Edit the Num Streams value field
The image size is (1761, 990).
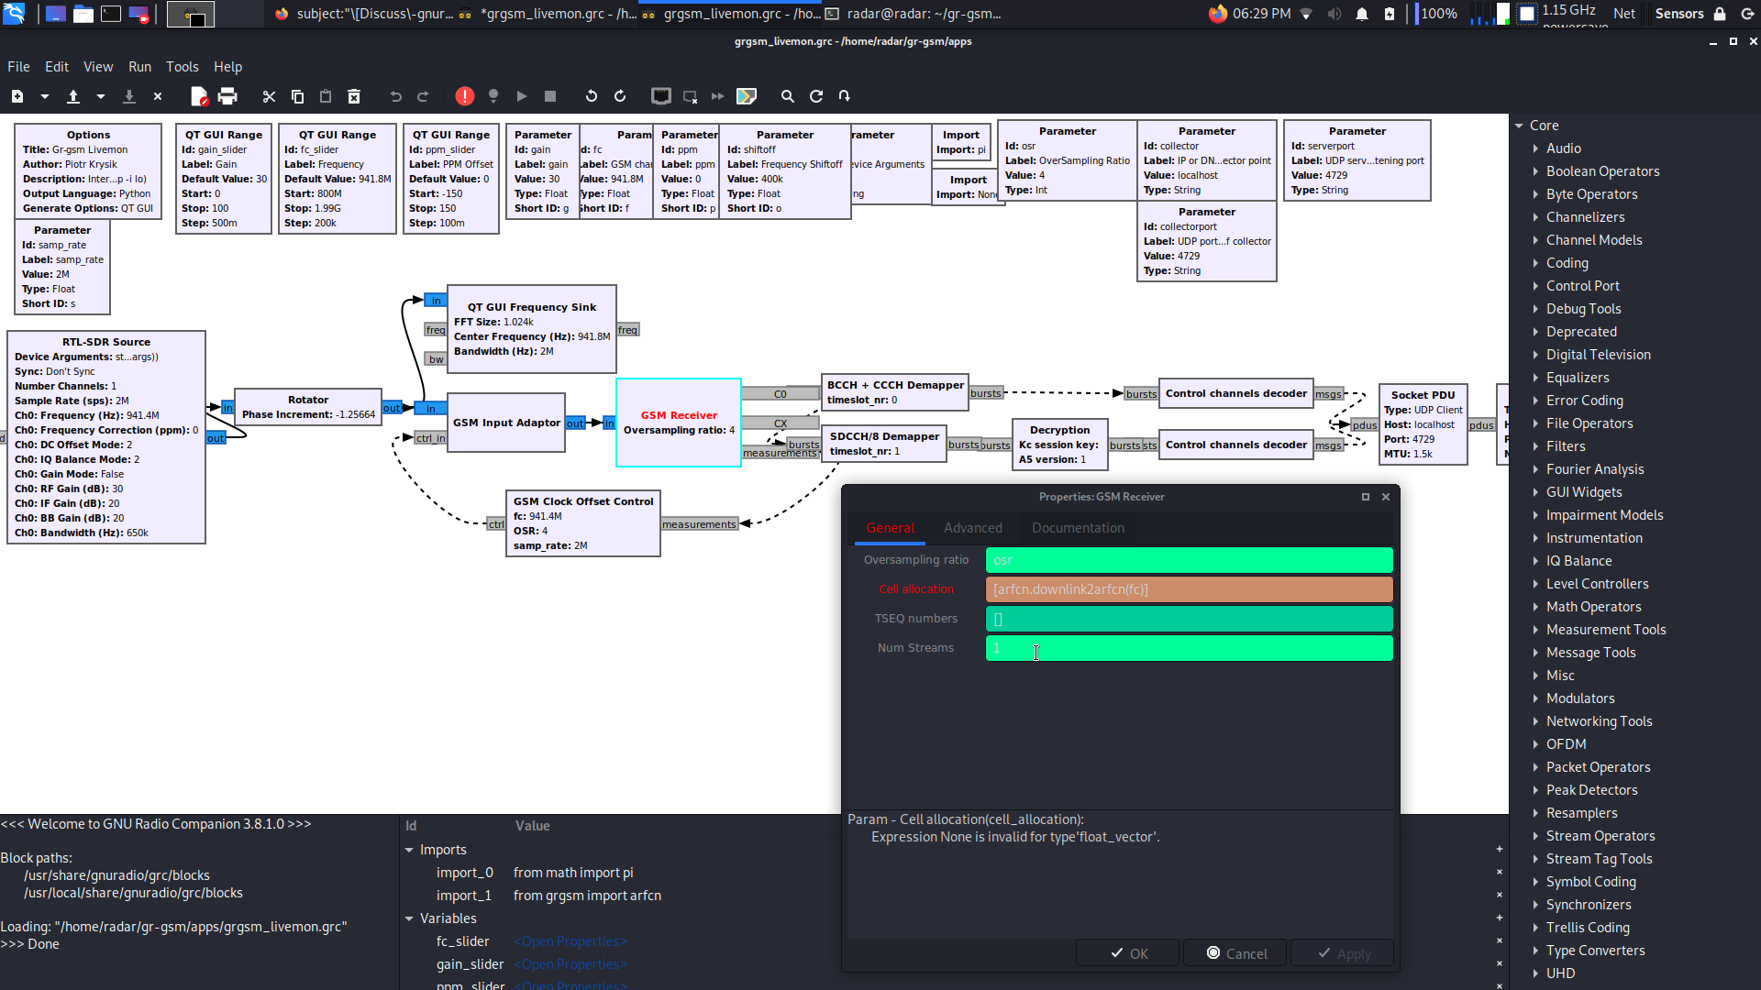point(1189,648)
